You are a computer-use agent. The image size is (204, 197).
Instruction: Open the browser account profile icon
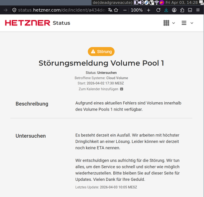click(174, 10)
